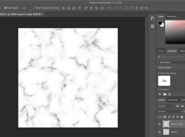Image resolution: width=185 pixels, height=137 pixels.
Task: Toggle lock image pixels brush icon
Action: click(x=169, y=117)
